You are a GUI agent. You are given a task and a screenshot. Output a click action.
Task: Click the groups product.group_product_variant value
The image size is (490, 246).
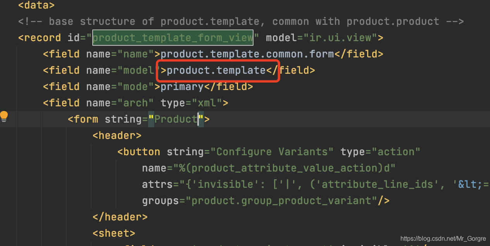[x=281, y=201]
